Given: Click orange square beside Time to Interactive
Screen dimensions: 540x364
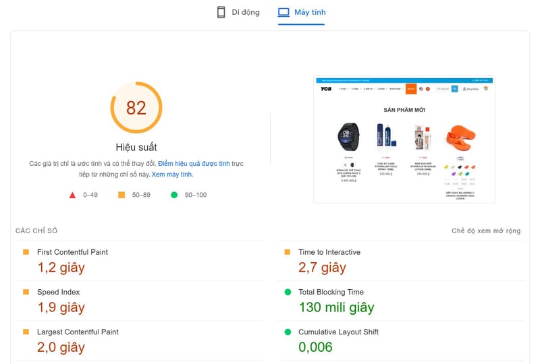Looking at the screenshot, I should pos(288,252).
